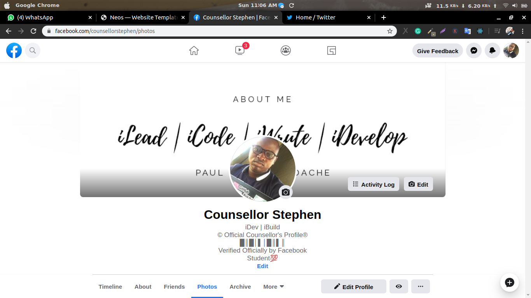Open Messenger chat icon
The height and width of the screenshot is (298, 531).
[474, 50]
